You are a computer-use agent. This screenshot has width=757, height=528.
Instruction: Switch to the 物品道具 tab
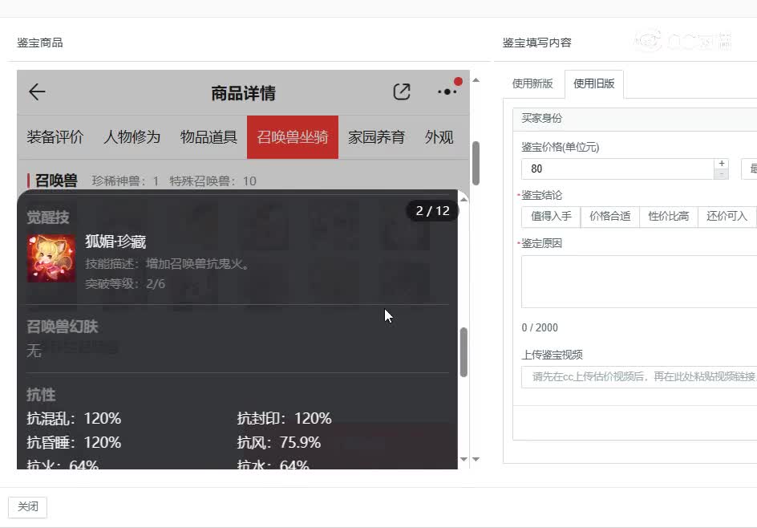tap(208, 137)
